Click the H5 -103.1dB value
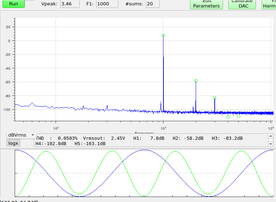276x202 pixels. click(90, 144)
